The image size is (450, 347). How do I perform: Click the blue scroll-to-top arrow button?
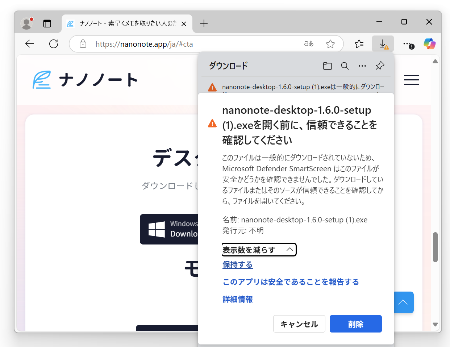tap(404, 302)
